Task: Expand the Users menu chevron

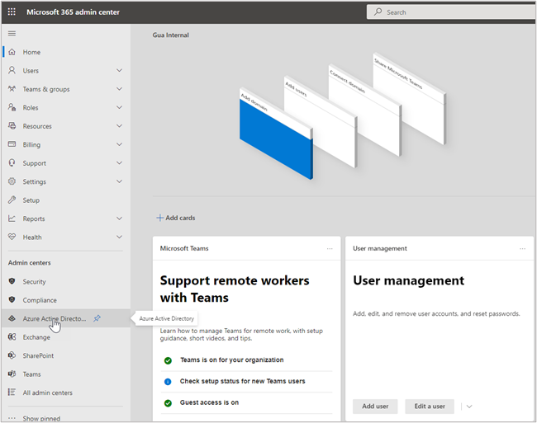Action: click(x=120, y=71)
